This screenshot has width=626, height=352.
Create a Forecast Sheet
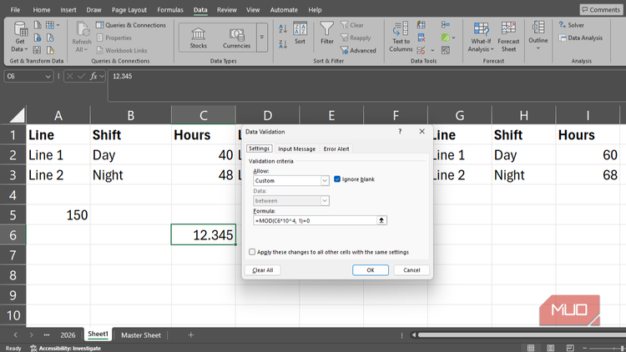(x=508, y=37)
